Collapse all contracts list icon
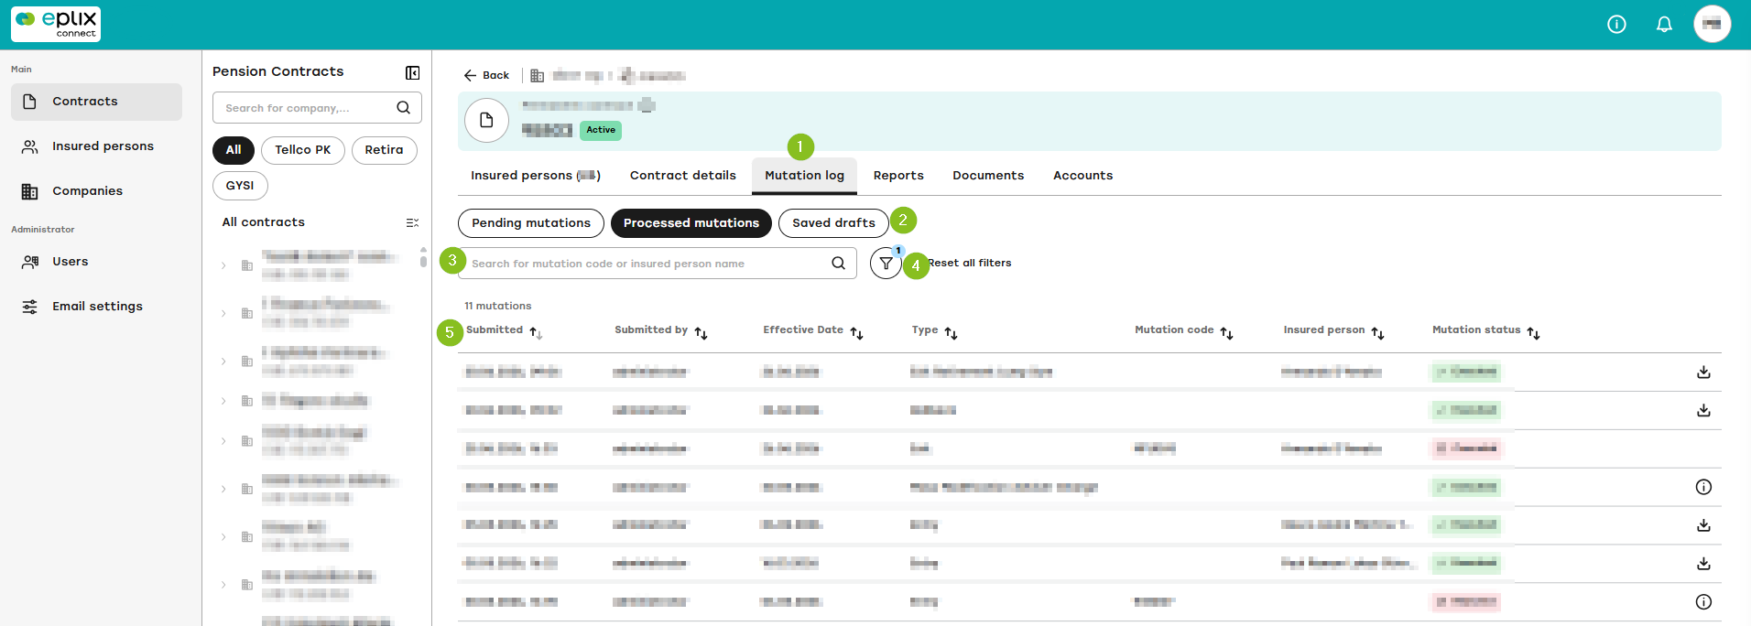This screenshot has height=626, width=1751. [x=412, y=222]
